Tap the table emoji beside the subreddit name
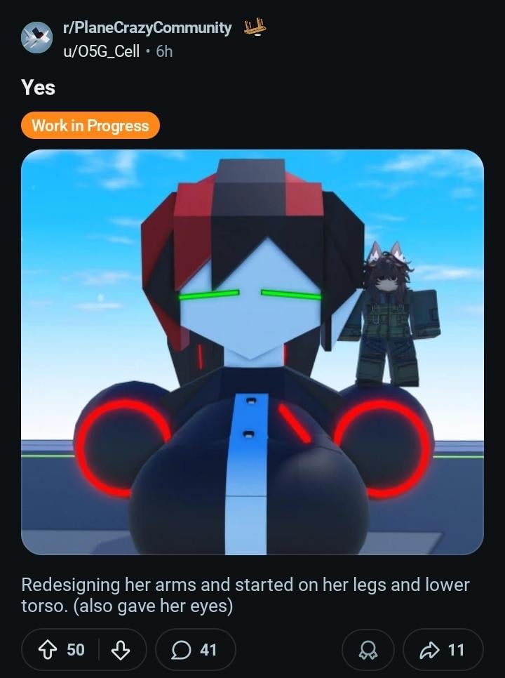Viewport: 505px width, 678px height. 255,27
